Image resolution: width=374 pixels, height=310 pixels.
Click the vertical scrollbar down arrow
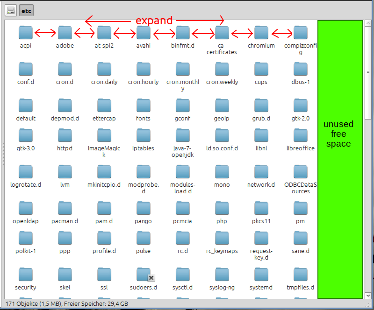[x=368, y=296]
